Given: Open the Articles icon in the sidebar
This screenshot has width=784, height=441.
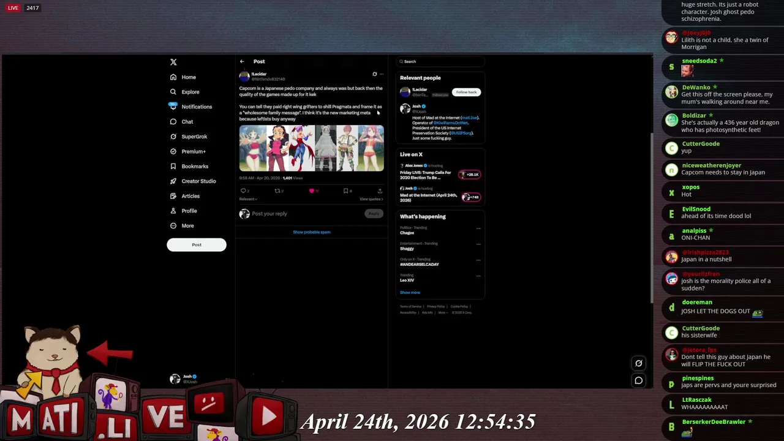Looking at the screenshot, I should point(173,196).
